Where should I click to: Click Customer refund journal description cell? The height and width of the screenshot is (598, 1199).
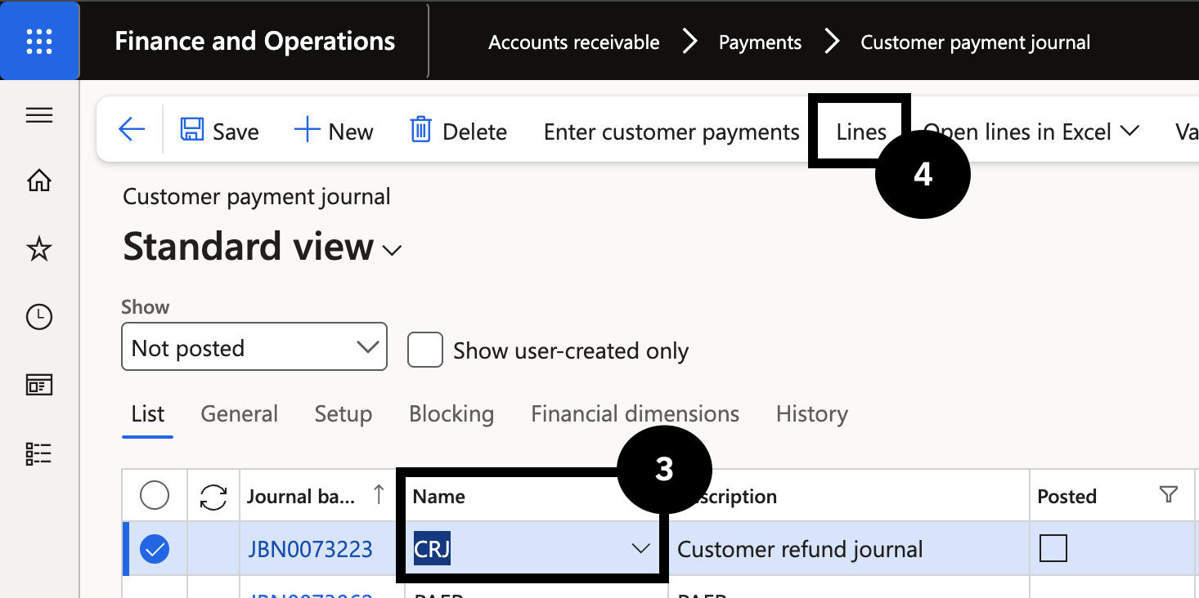click(848, 550)
